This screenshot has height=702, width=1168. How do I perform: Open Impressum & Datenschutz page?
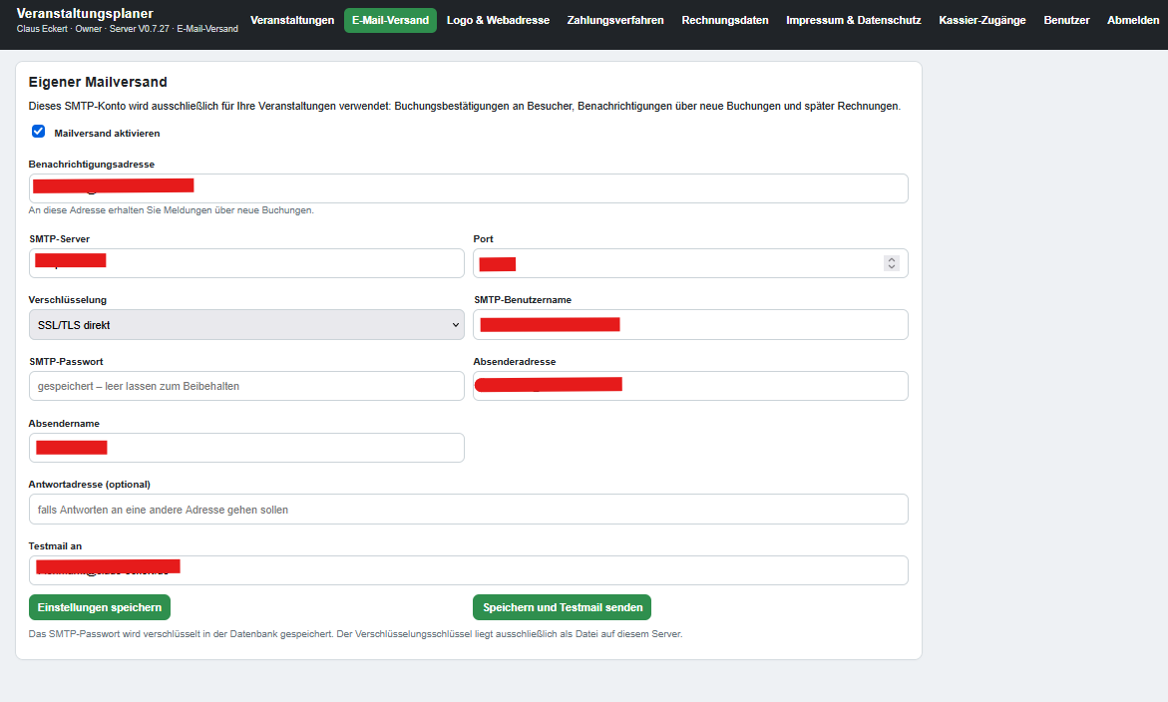coord(854,20)
